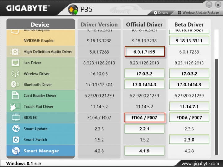
Task: Select beta BIOS EC FD0A / F007
Action: (189, 118)
